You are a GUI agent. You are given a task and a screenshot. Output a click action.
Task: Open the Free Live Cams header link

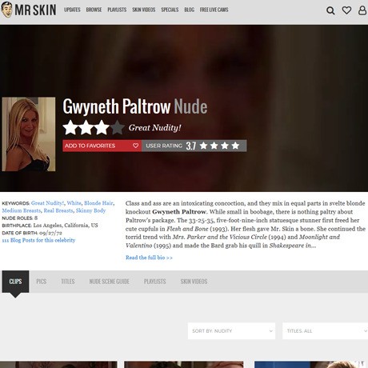click(214, 10)
